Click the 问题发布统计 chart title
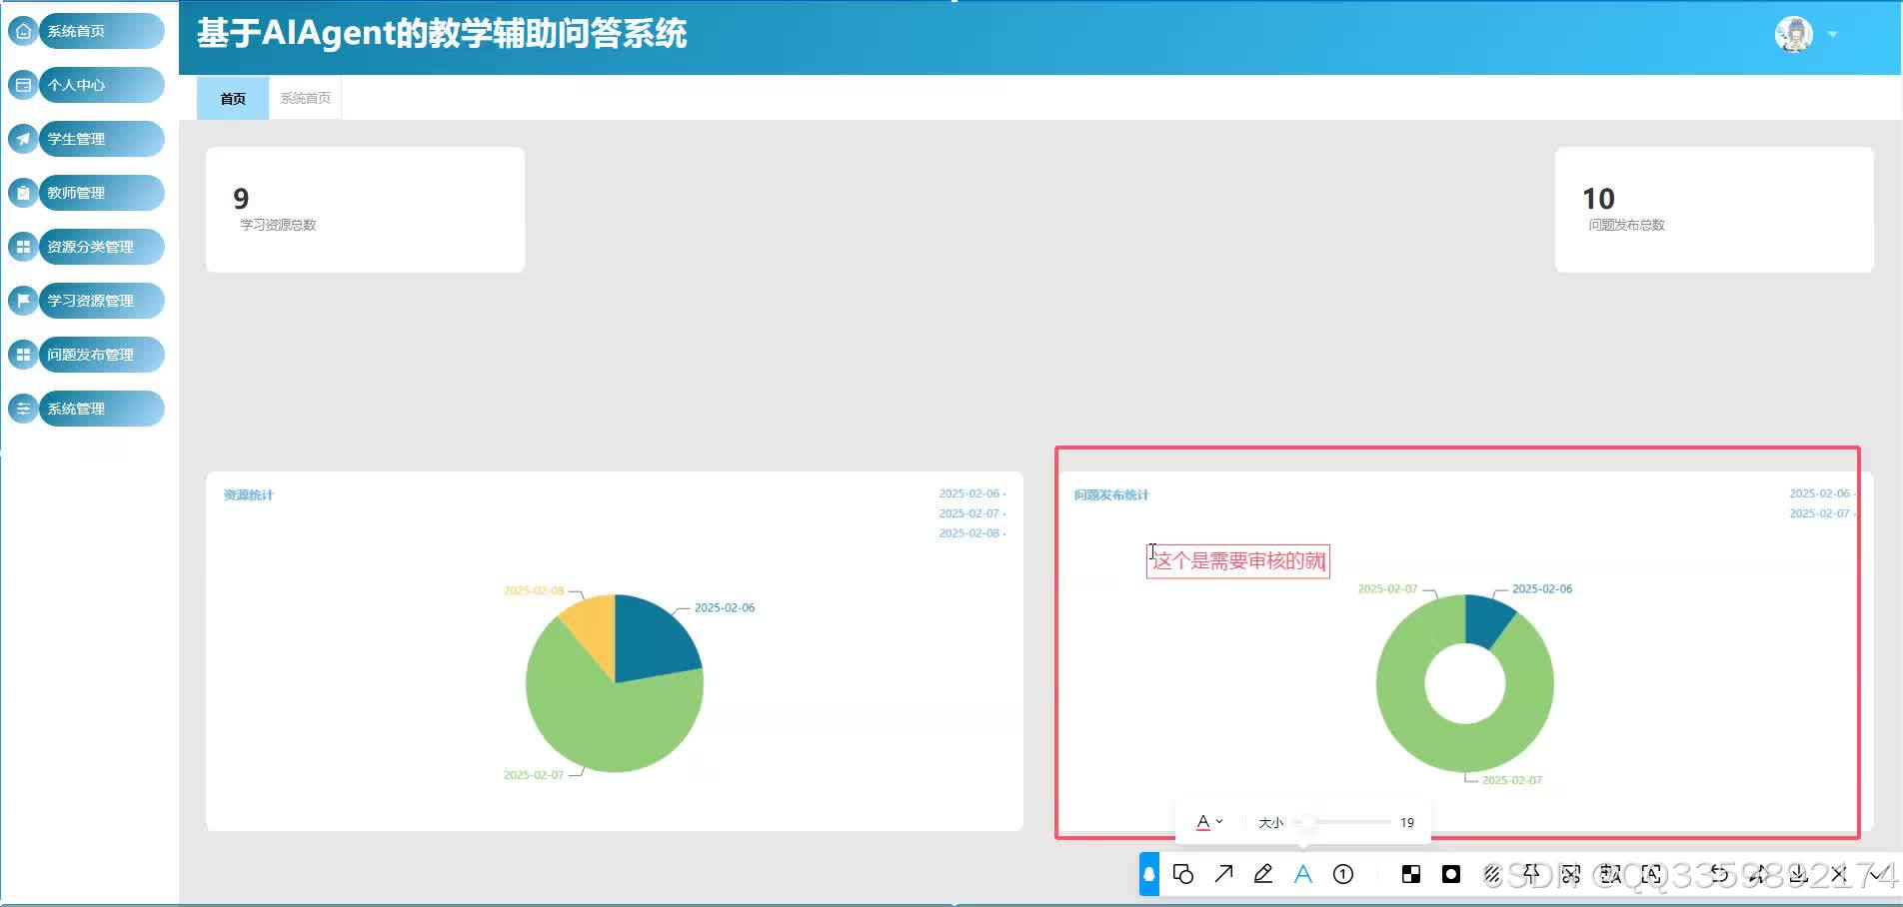The image size is (1903, 907). click(1111, 494)
